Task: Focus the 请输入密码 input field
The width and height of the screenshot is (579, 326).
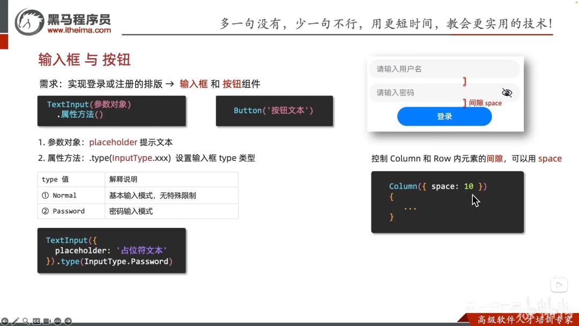Action: [444, 93]
